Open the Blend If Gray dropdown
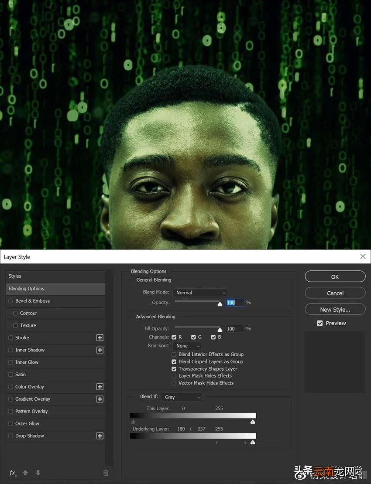 [182, 397]
